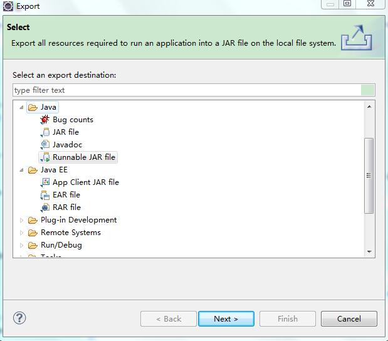388x341 pixels.
Task: Expand the Run/Debug category arrow
Action: 22,245
